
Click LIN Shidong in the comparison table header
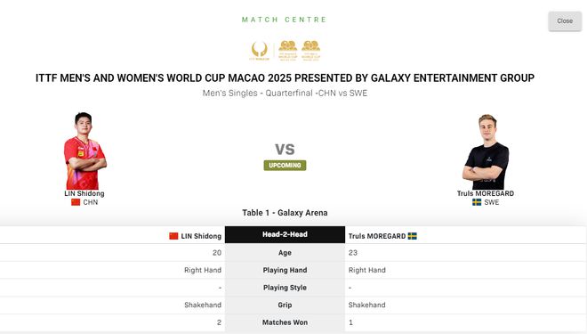pyautogui.click(x=201, y=236)
